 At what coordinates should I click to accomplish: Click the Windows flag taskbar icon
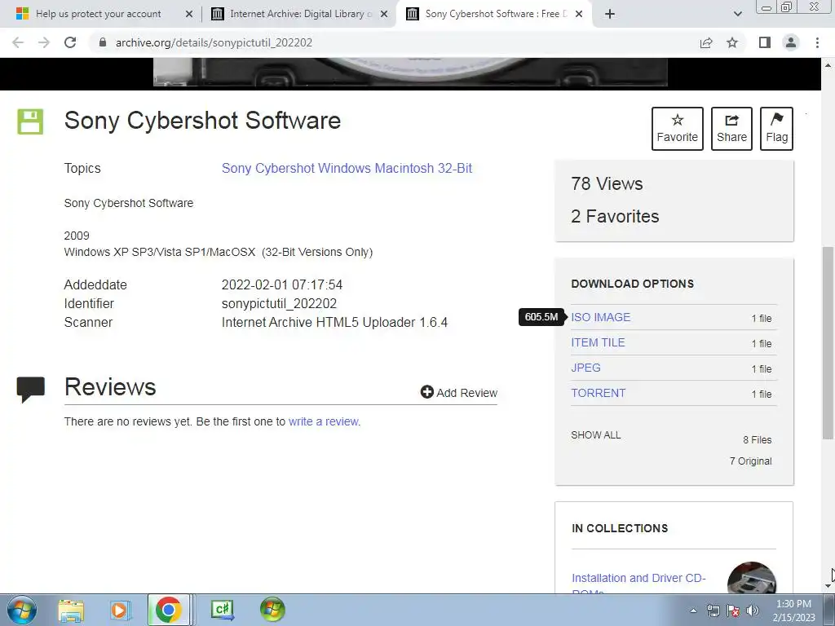[272, 610]
